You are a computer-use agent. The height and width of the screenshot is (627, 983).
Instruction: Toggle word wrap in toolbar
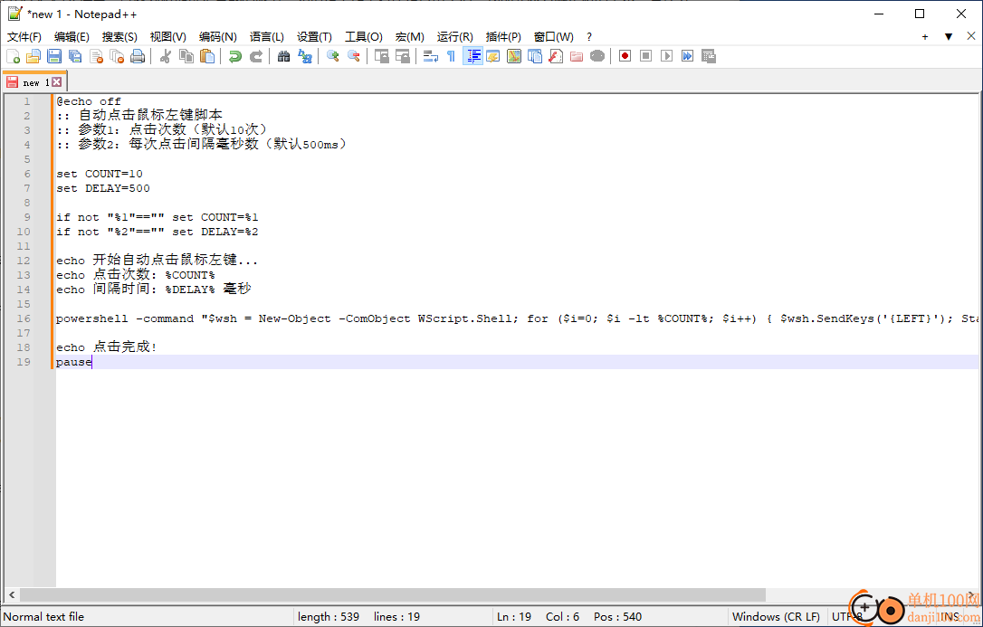pyautogui.click(x=431, y=56)
